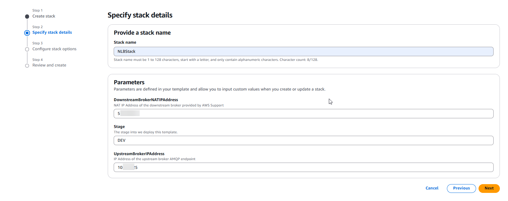Click the Stage parameter label
The image size is (508, 201).
coord(119,127)
